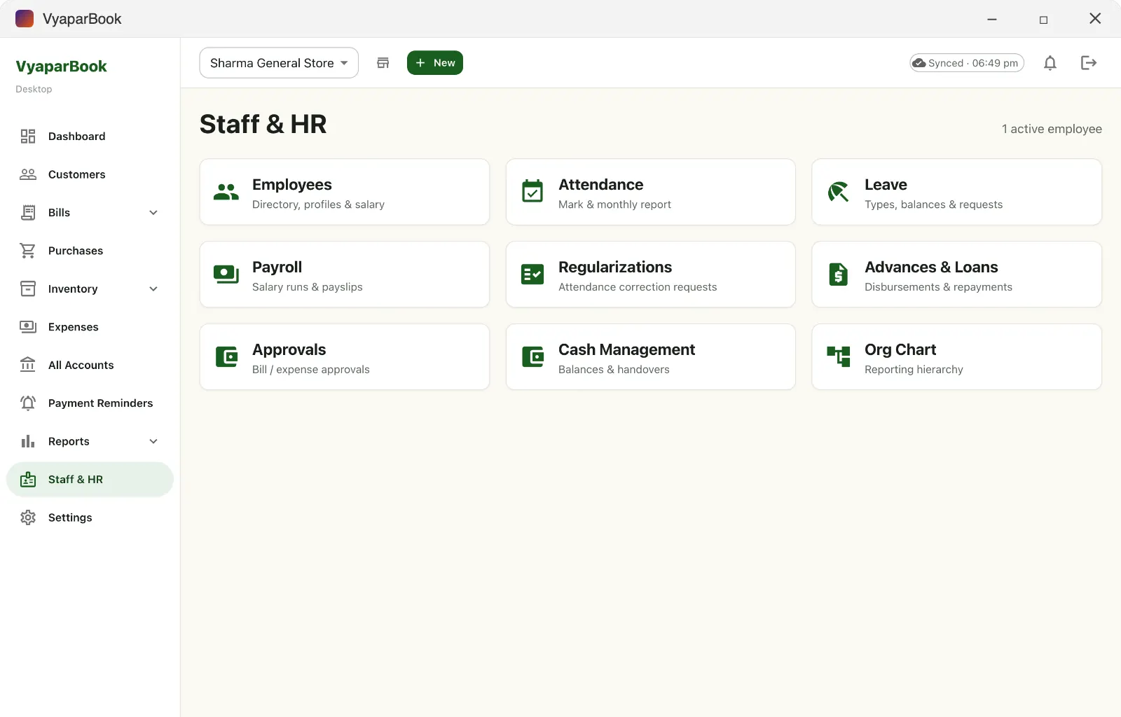Click the Synced status badge
Screen dimensions: 1121x717
pyautogui.click(x=967, y=63)
